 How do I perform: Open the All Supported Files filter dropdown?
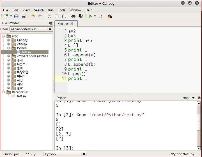pyautogui.click(x=31, y=29)
